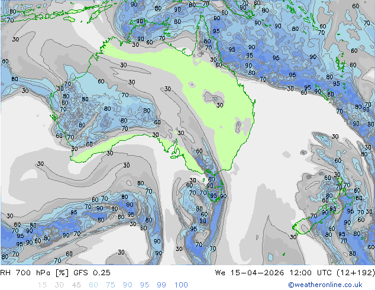Click the 'We 15-04-2026' date text
The width and height of the screenshot is (375, 290).
250,273
